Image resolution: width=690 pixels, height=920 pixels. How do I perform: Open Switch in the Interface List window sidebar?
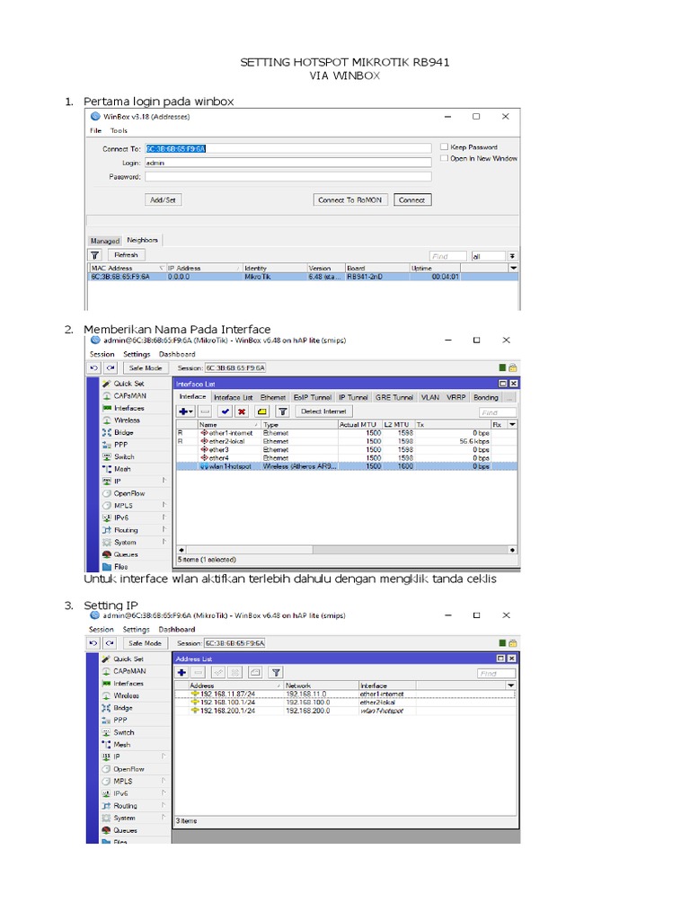pos(124,457)
